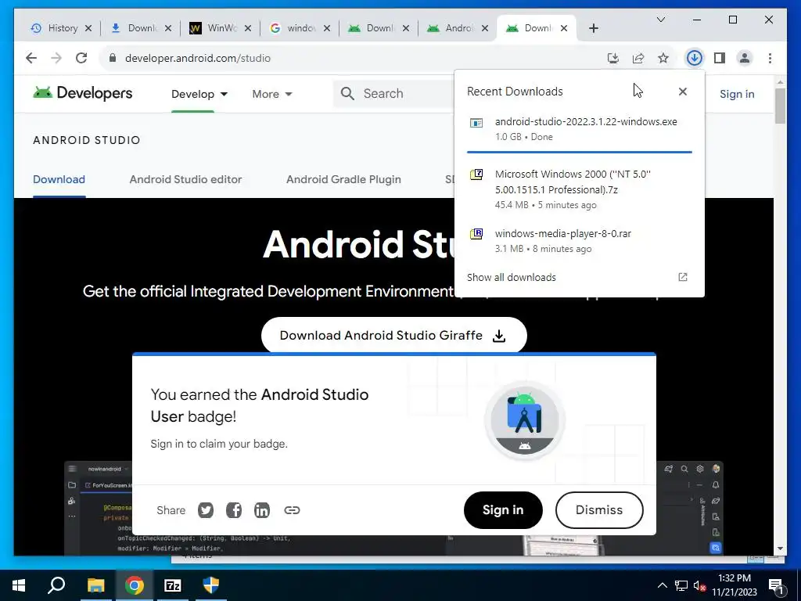Click Download Android Studio Giraffe button
The height and width of the screenshot is (601, 801).
(x=394, y=335)
